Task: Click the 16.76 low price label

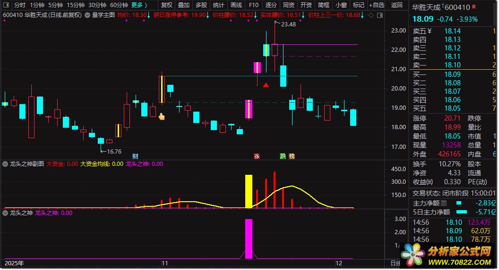Action: [114, 152]
